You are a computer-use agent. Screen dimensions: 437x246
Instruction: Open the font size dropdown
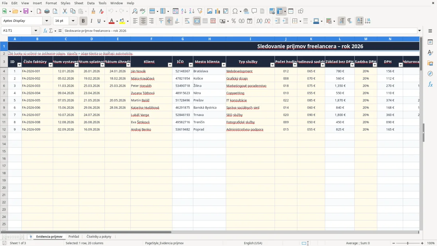click(x=73, y=21)
